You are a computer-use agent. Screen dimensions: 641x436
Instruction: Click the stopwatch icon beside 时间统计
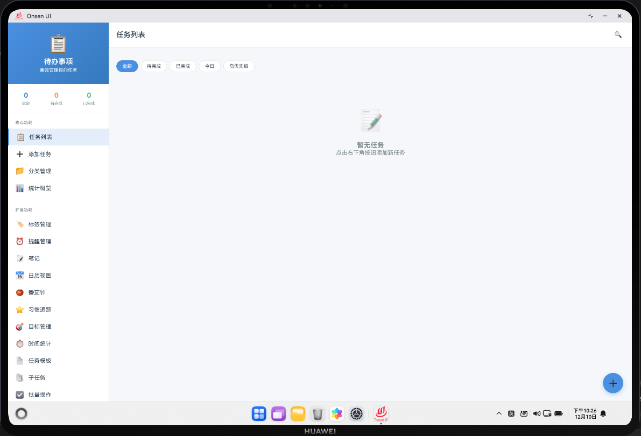19,343
